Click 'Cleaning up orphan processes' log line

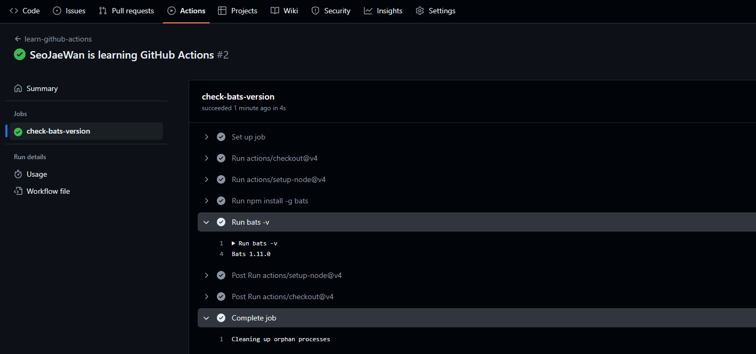click(x=281, y=339)
